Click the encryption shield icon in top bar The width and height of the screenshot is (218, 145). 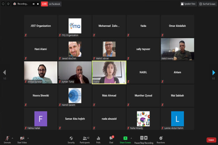8,4
